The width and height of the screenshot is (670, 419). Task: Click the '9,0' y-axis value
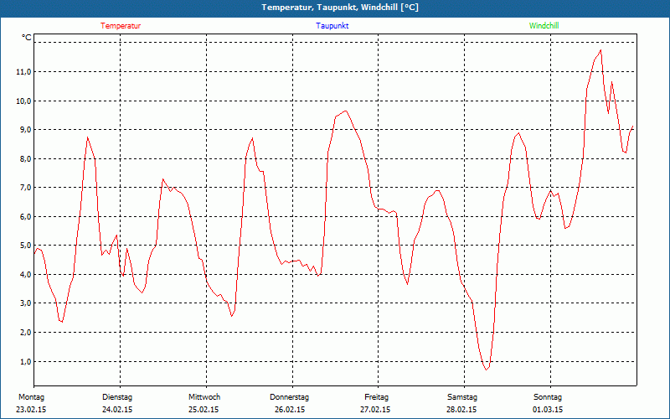click(25, 130)
